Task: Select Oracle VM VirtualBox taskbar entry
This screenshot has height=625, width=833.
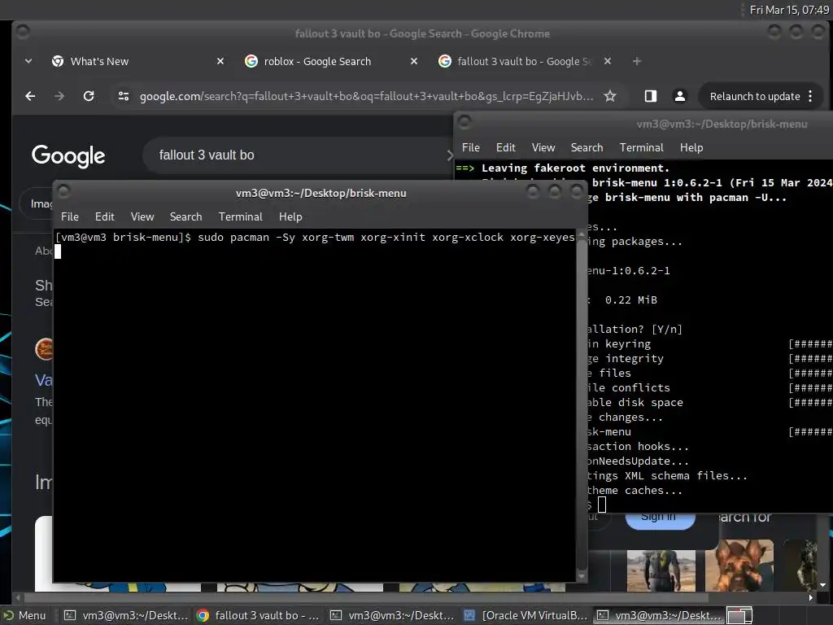Action: click(x=526, y=615)
